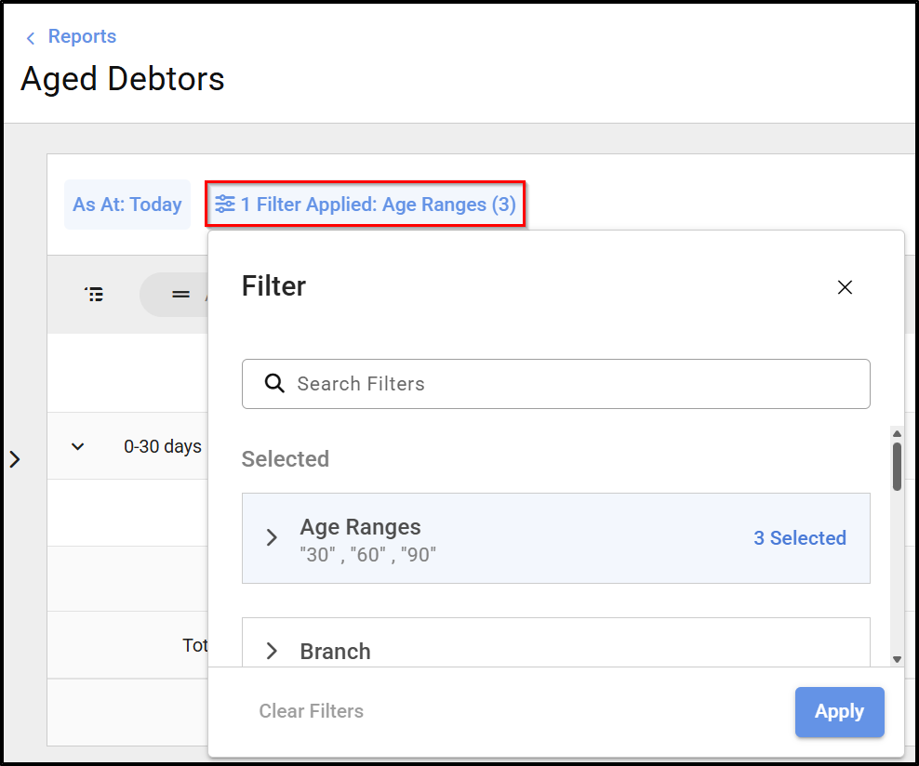Click the grouping list icon in the toolbar

click(94, 295)
